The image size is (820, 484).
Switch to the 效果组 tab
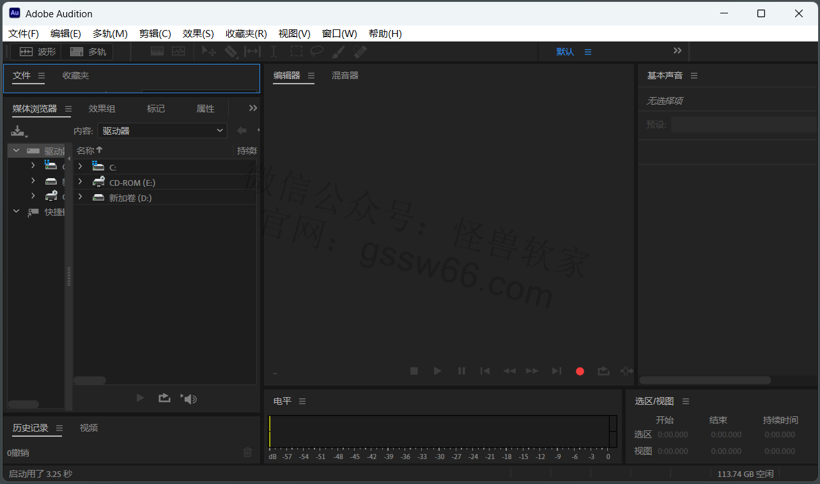click(102, 109)
